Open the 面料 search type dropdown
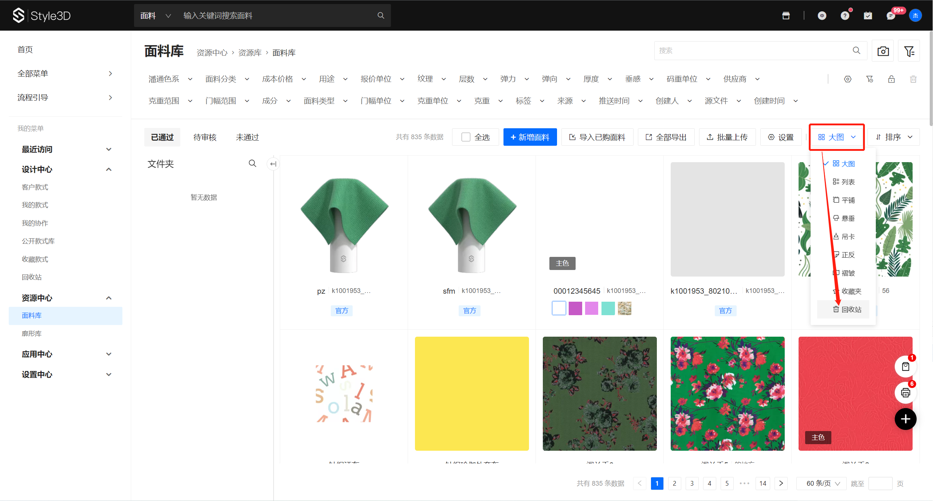Viewport: 933px width, 501px height. pyautogui.click(x=156, y=16)
